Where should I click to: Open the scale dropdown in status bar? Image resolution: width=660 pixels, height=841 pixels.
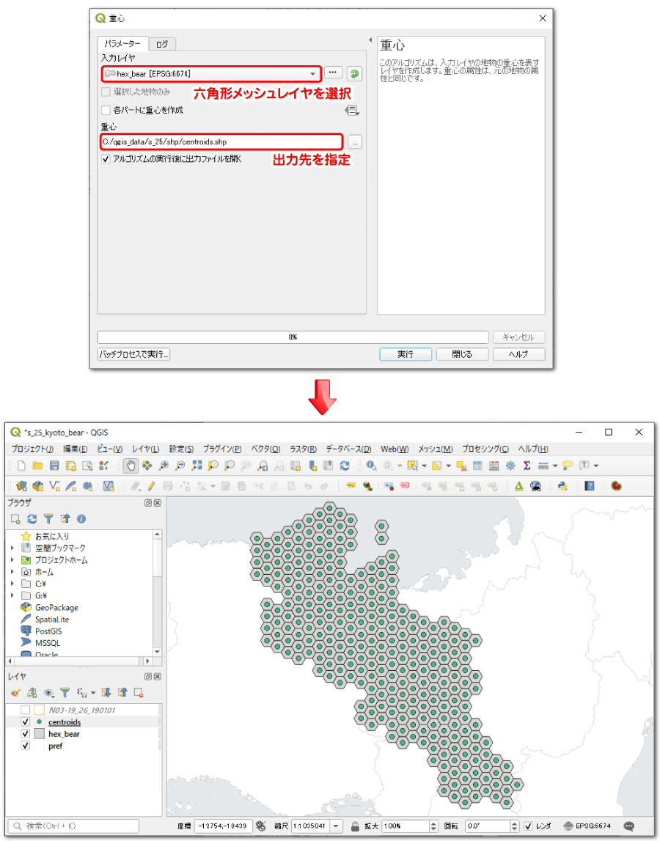pos(337,826)
